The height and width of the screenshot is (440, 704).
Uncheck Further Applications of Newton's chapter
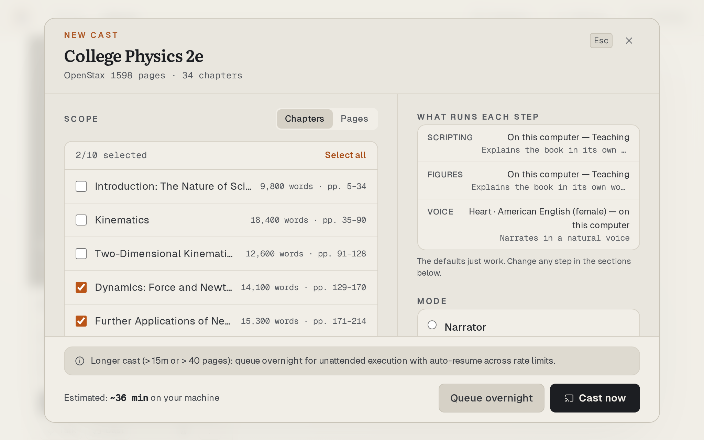[x=81, y=321]
